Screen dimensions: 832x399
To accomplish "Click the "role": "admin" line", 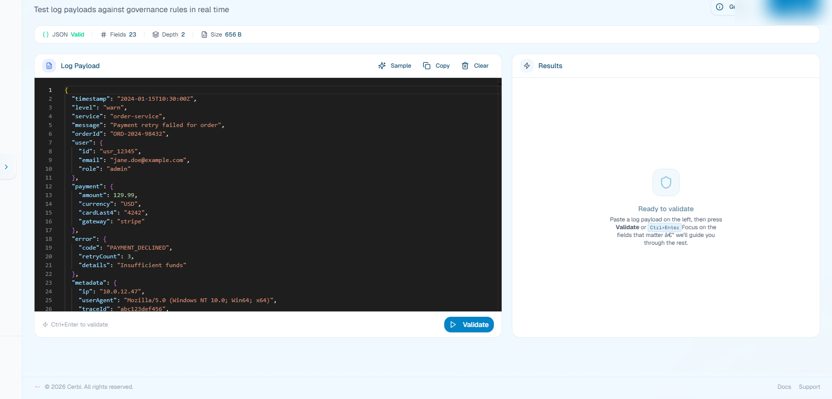I will (x=105, y=169).
